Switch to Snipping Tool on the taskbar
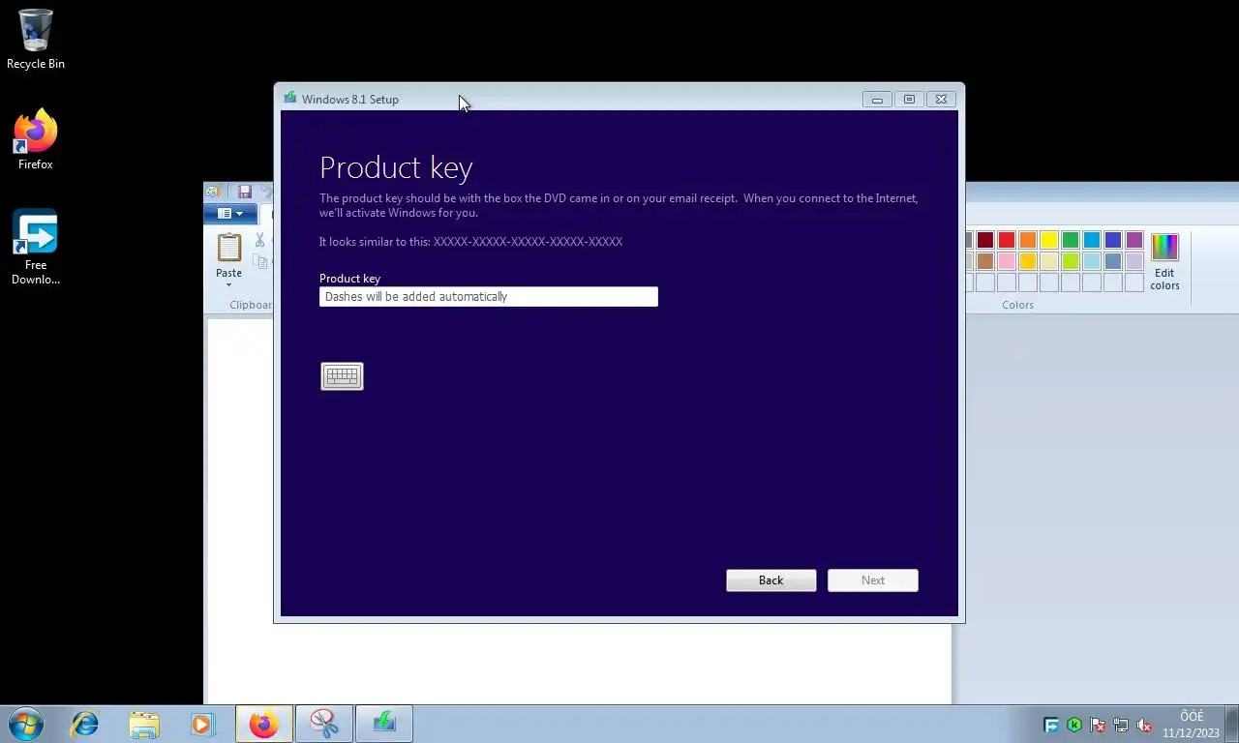The height and width of the screenshot is (743, 1239). [324, 724]
